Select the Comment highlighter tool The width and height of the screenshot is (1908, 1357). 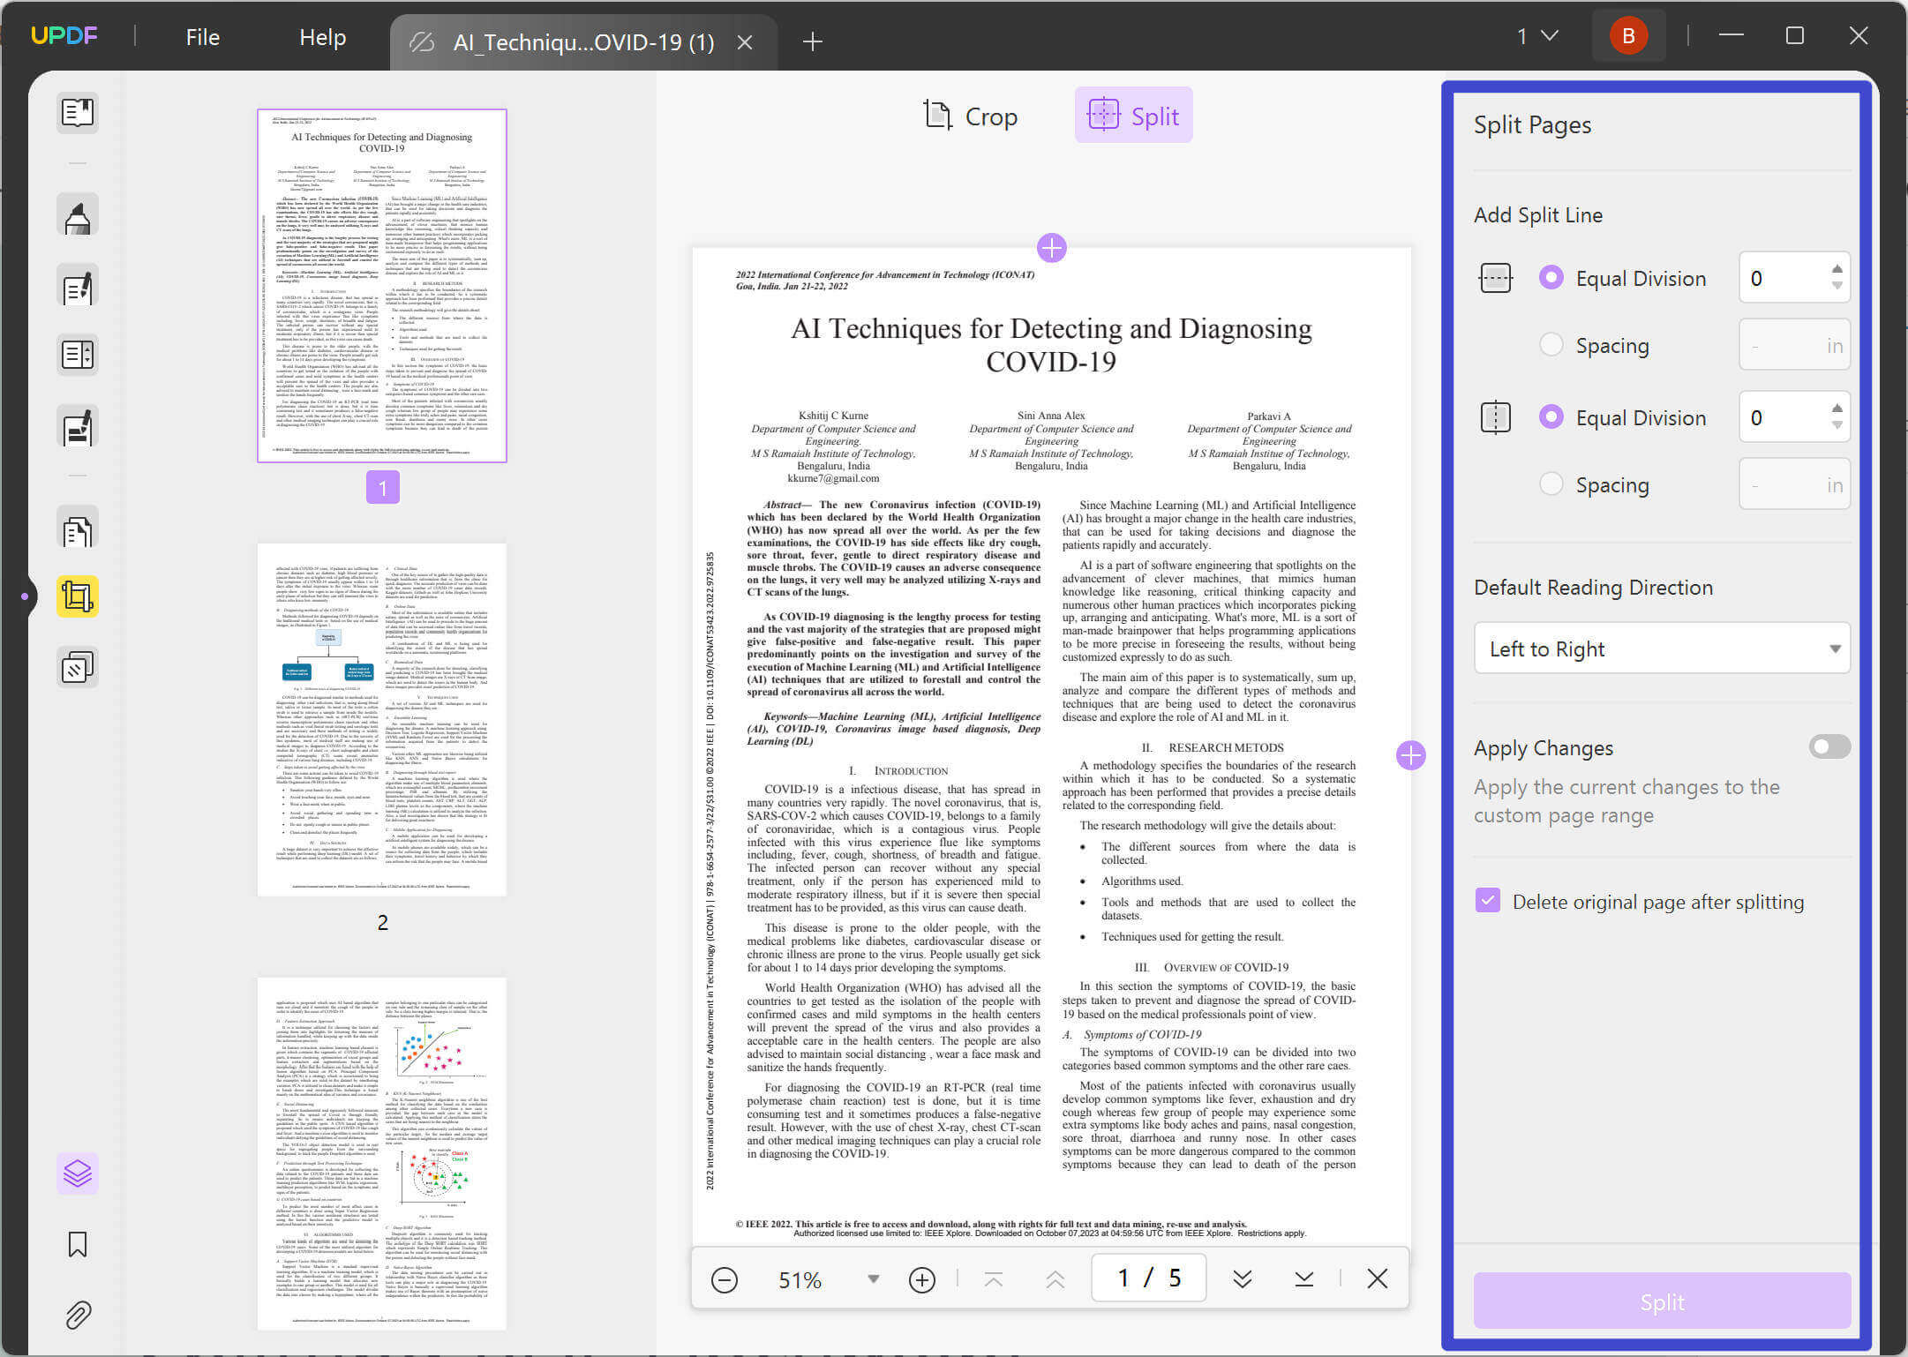(x=77, y=214)
